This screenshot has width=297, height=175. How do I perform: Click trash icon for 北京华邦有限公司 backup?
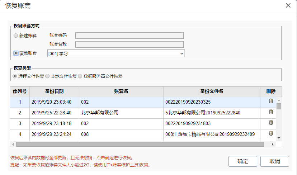tap(271, 112)
